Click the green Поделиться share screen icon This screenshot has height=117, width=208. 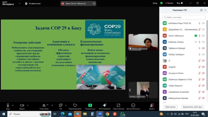(90, 105)
